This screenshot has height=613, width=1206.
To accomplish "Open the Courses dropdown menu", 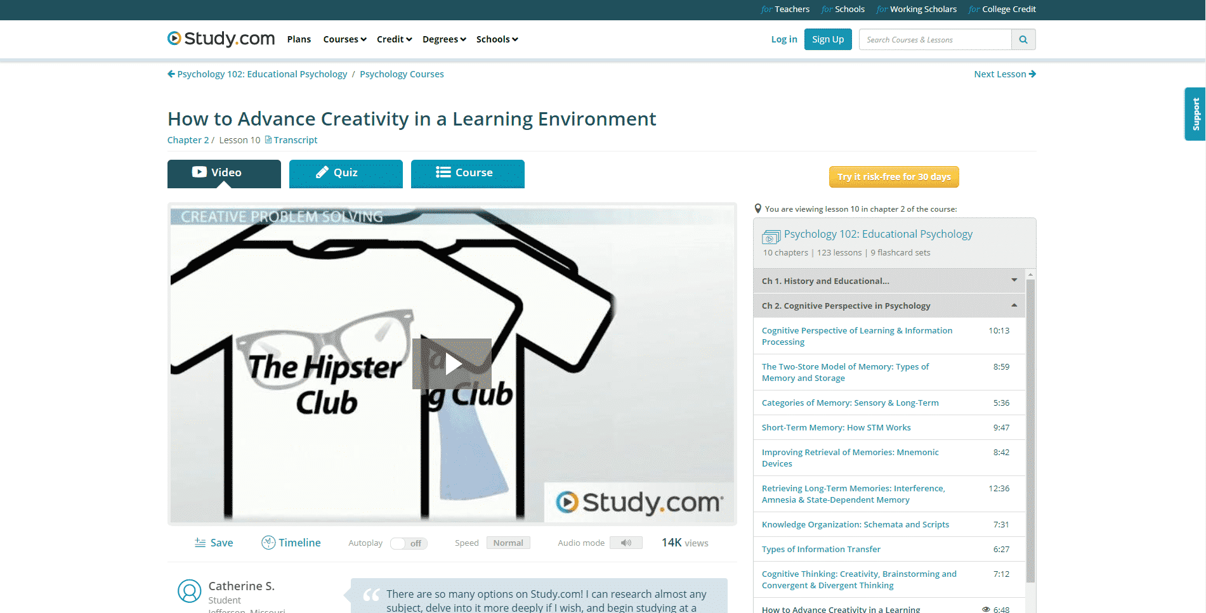I will tap(344, 39).
